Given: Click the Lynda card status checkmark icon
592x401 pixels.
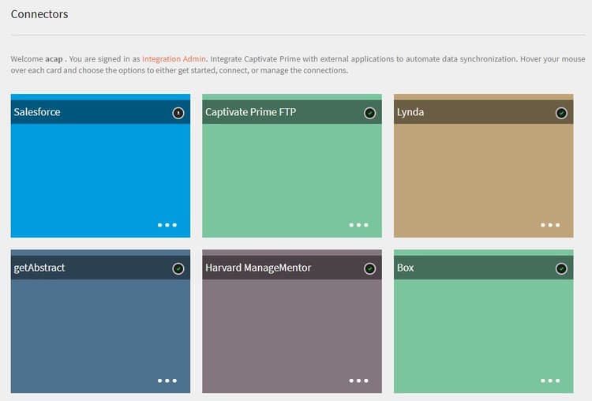Looking at the screenshot, I should (x=561, y=113).
